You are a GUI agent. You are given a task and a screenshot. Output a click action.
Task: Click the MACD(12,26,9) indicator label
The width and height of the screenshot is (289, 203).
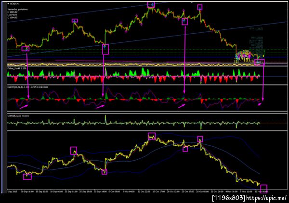coord(27,87)
